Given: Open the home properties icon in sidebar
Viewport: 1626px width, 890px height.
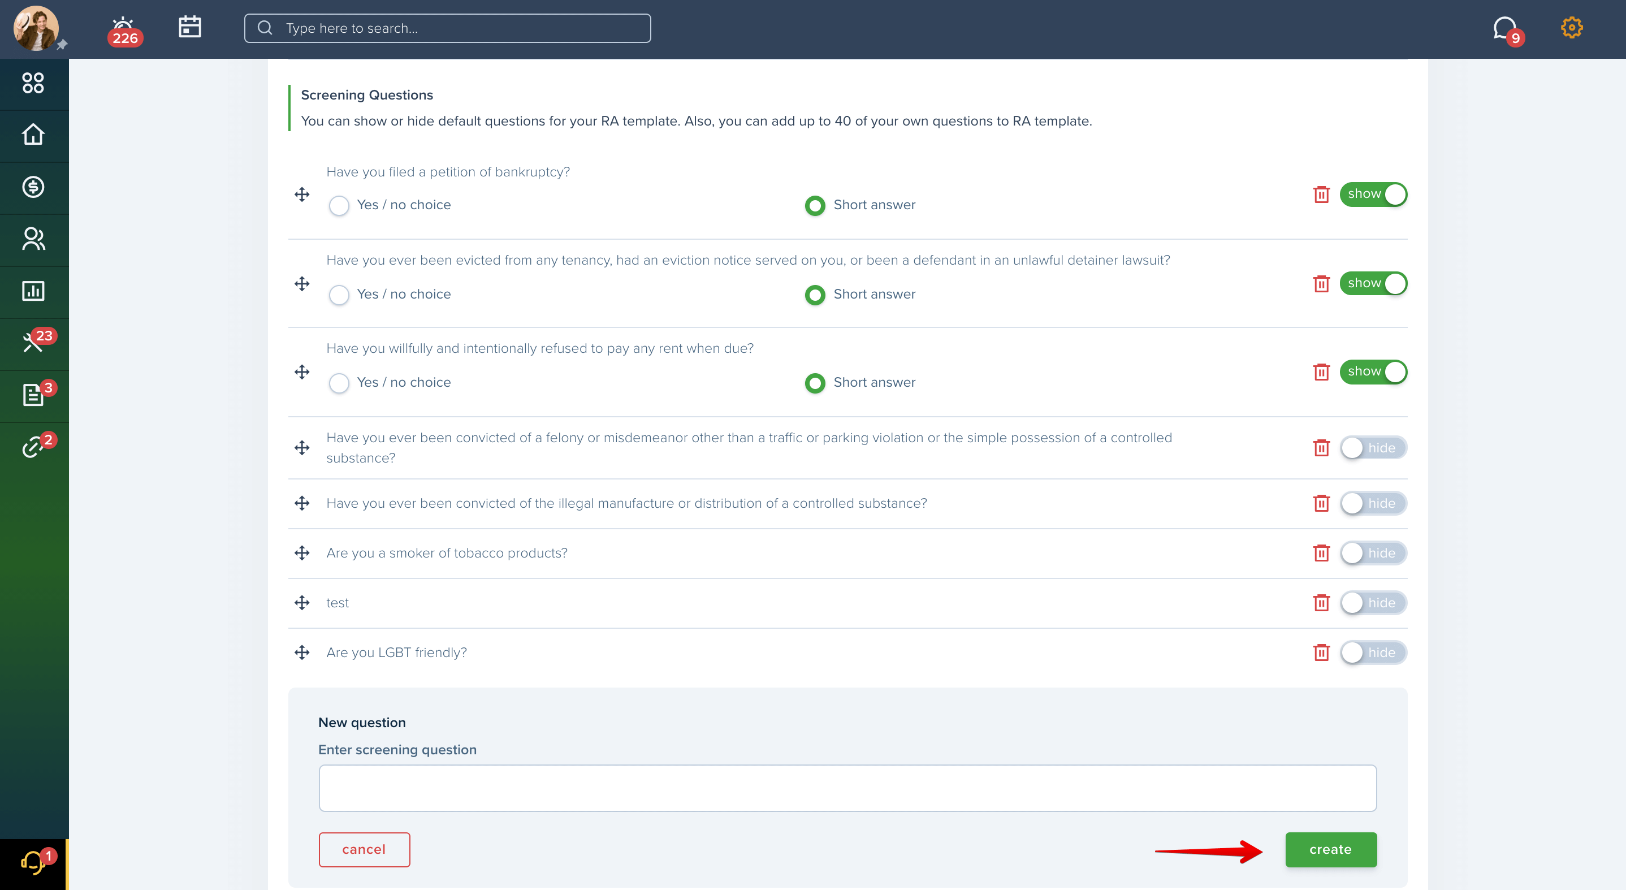Looking at the screenshot, I should point(33,135).
